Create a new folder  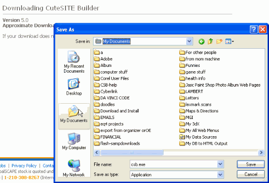pos(219,42)
